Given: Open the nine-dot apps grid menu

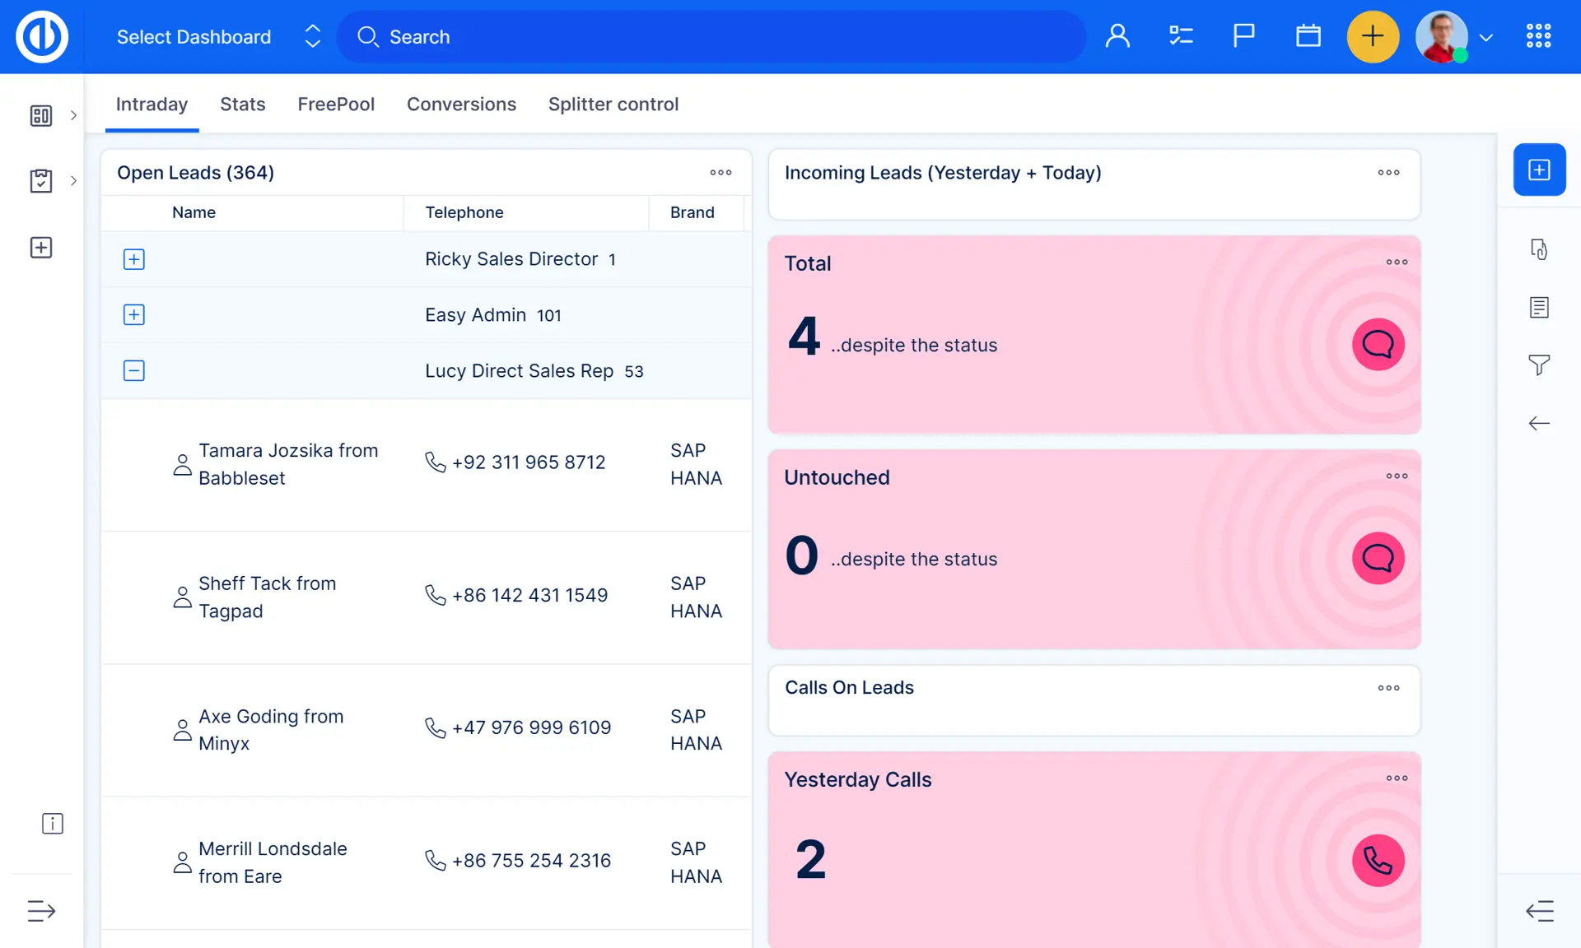Looking at the screenshot, I should click(1537, 36).
